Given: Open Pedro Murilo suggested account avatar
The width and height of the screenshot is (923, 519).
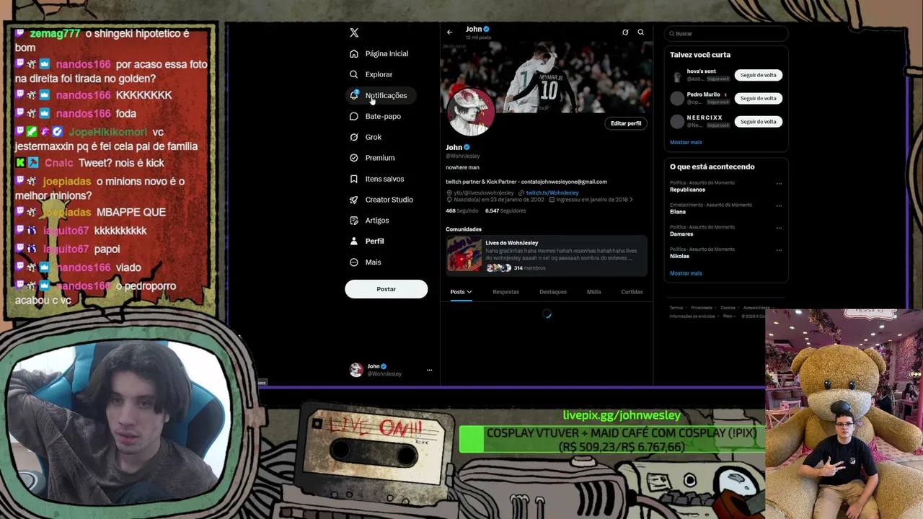Looking at the screenshot, I should pos(677,99).
